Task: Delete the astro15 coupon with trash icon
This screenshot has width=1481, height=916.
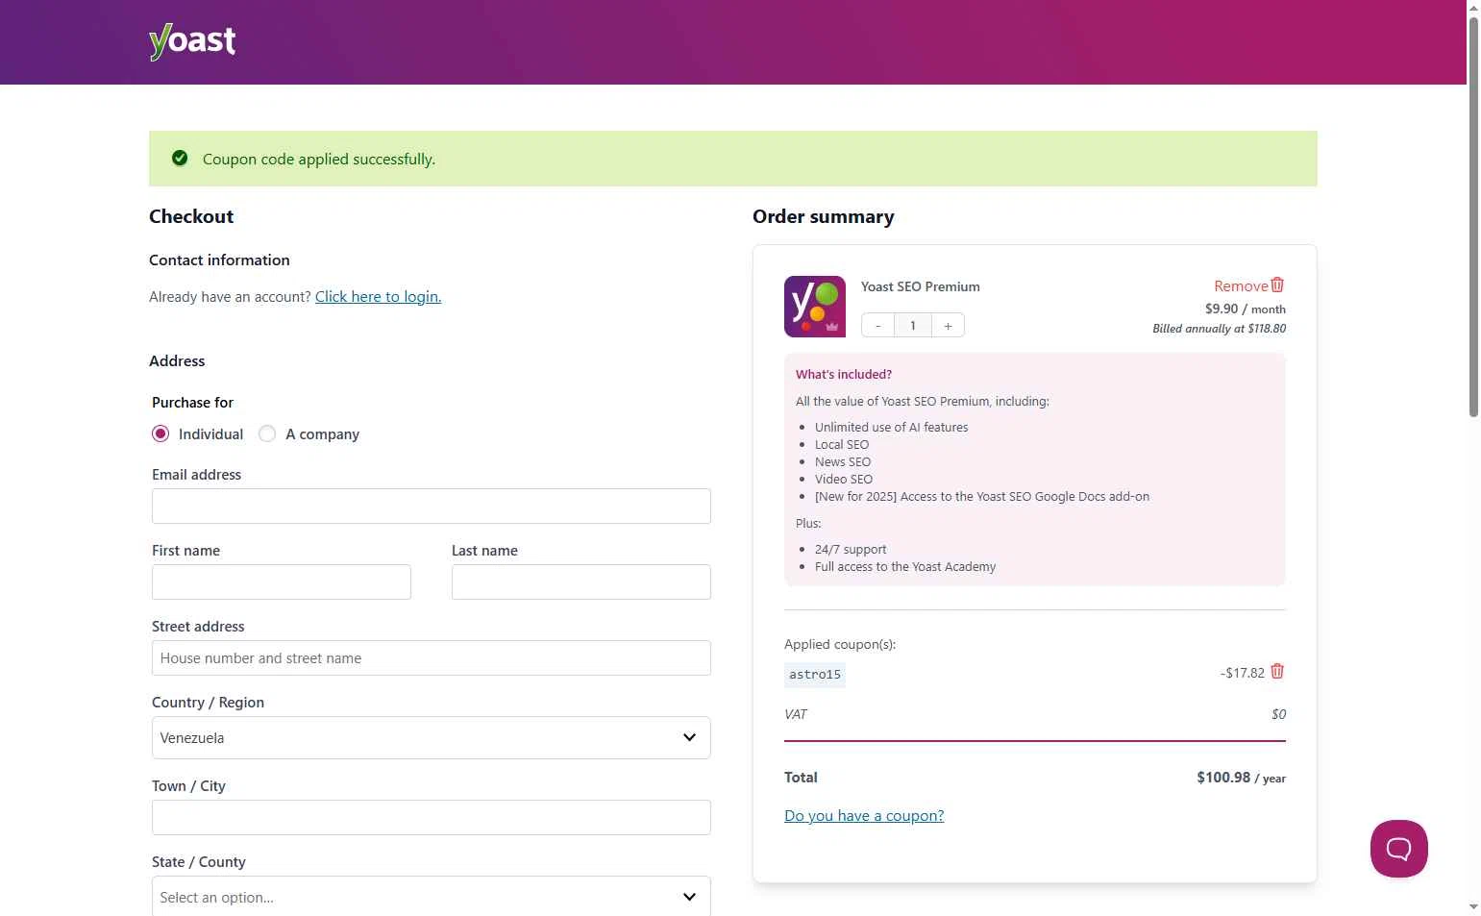Action: click(1277, 672)
